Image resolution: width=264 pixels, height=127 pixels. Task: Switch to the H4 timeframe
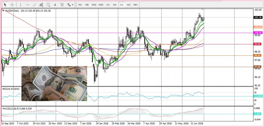(x=115, y=5)
